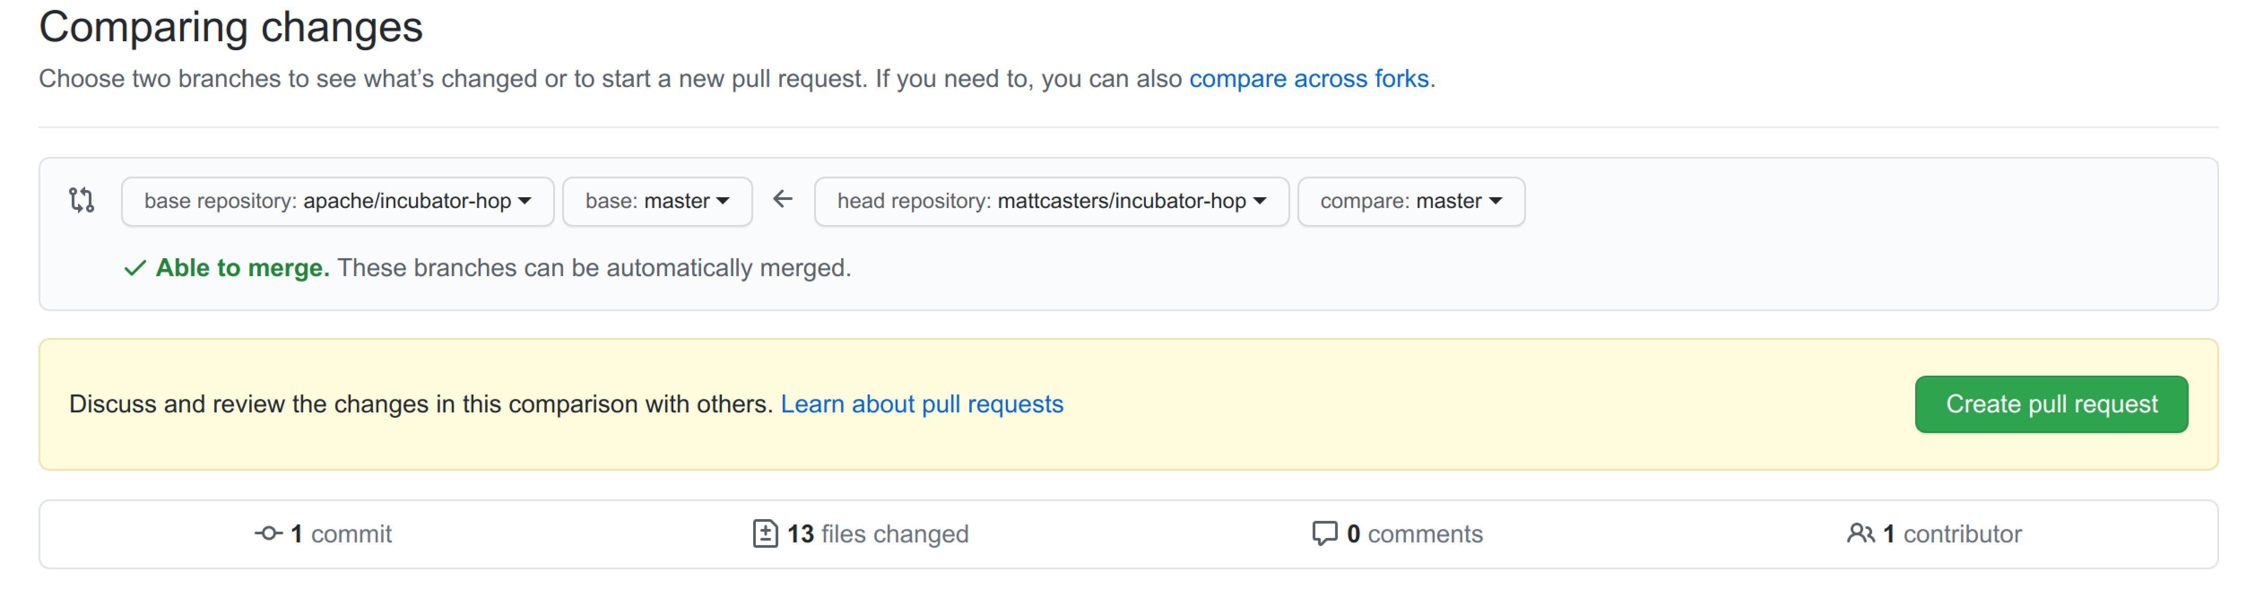Image resolution: width=2255 pixels, height=598 pixels.
Task: Open the base: master branch dropdown
Action: [657, 200]
